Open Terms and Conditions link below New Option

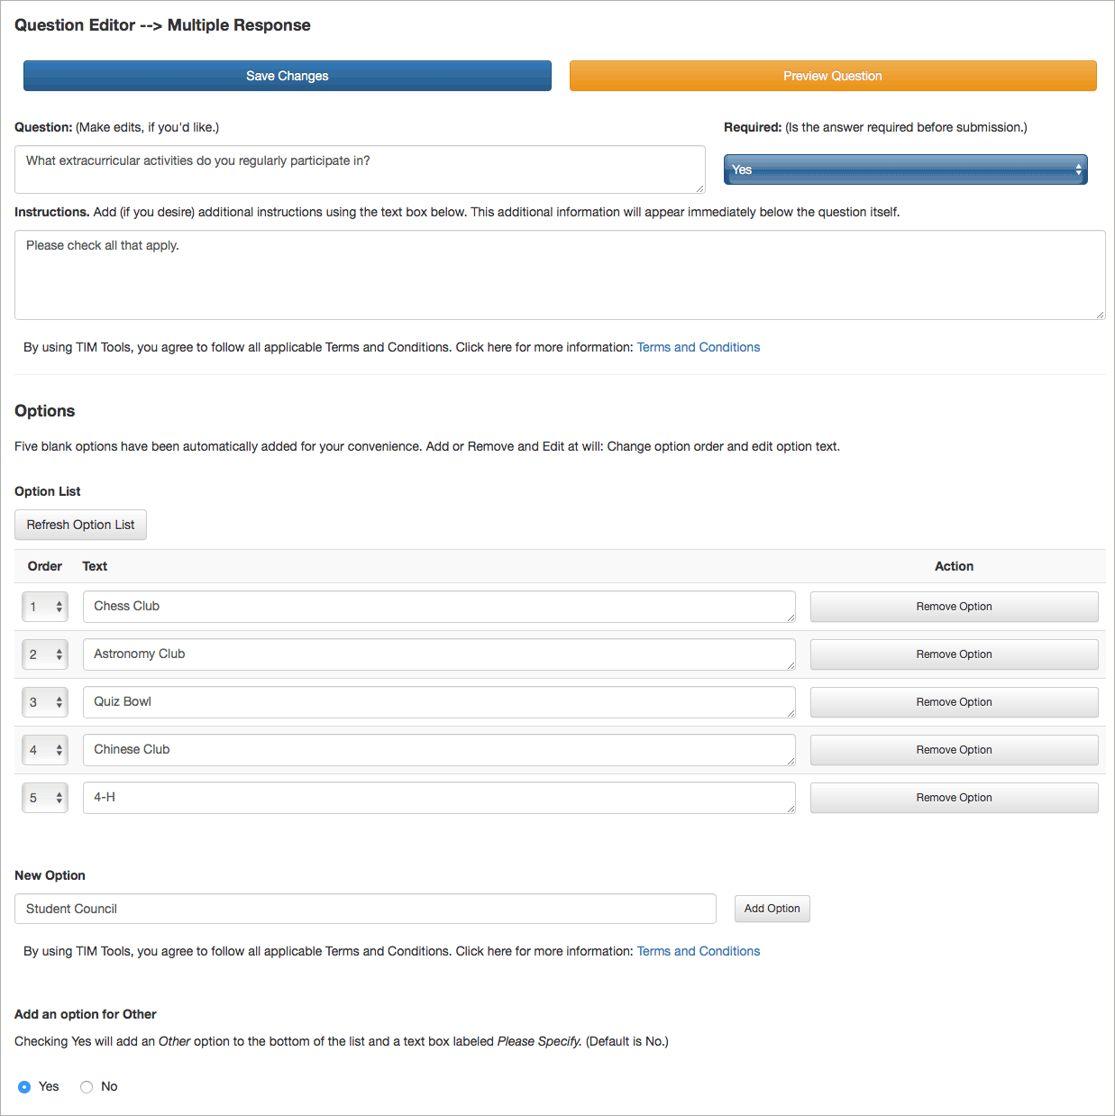click(699, 951)
